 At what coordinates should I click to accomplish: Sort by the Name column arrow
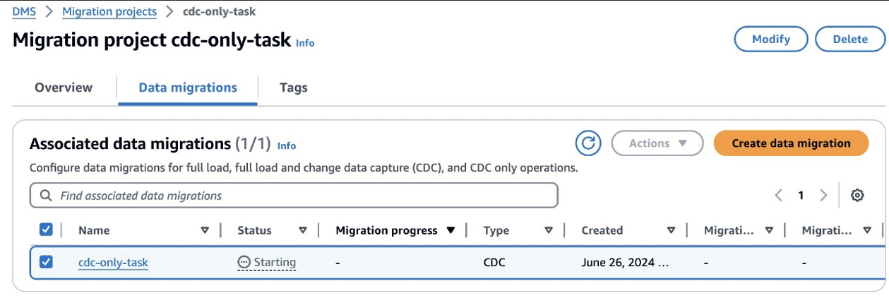tap(205, 230)
